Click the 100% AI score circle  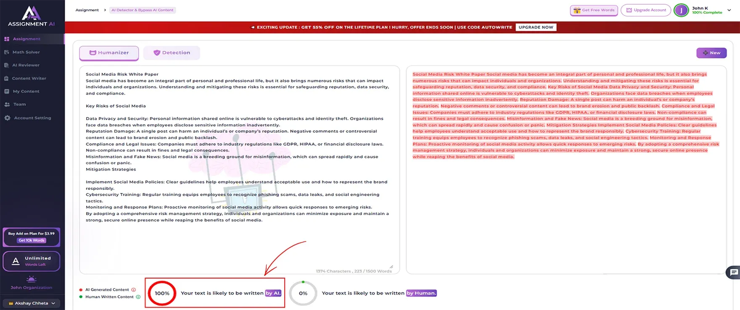162,293
